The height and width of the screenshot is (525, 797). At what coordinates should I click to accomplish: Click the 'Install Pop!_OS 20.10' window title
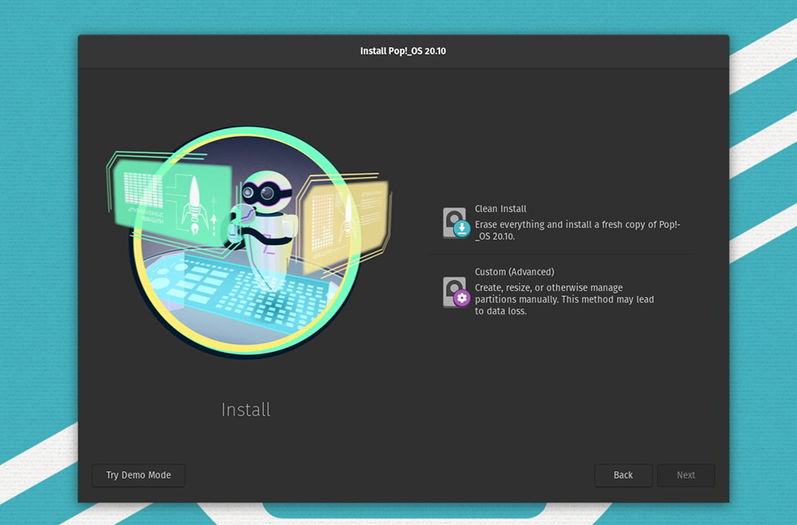[403, 51]
